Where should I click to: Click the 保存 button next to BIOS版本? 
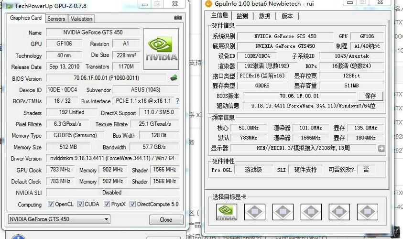(370, 96)
